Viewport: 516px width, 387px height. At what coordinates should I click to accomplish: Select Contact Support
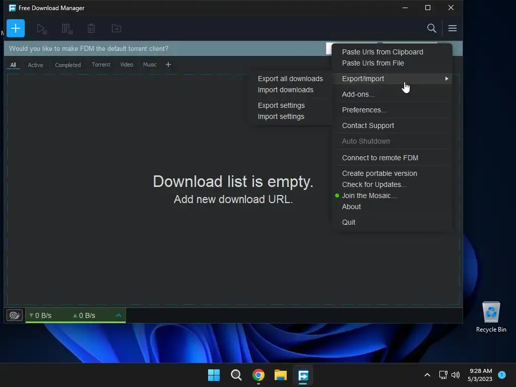tap(368, 125)
